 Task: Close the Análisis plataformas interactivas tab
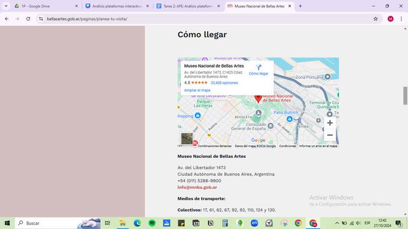(147, 6)
